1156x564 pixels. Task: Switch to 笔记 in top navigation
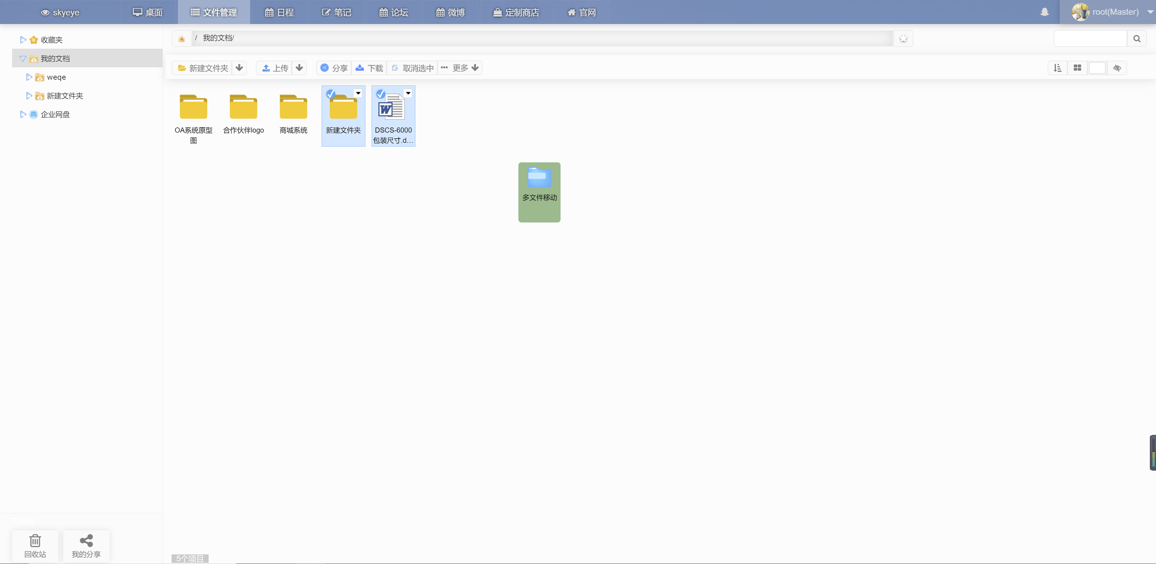(336, 12)
